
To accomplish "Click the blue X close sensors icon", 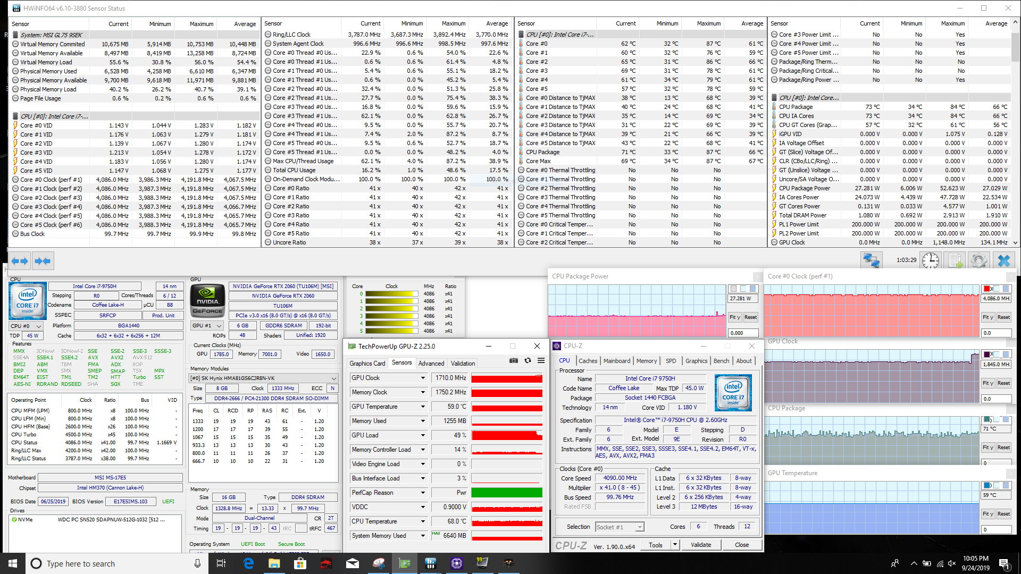I will (1003, 260).
